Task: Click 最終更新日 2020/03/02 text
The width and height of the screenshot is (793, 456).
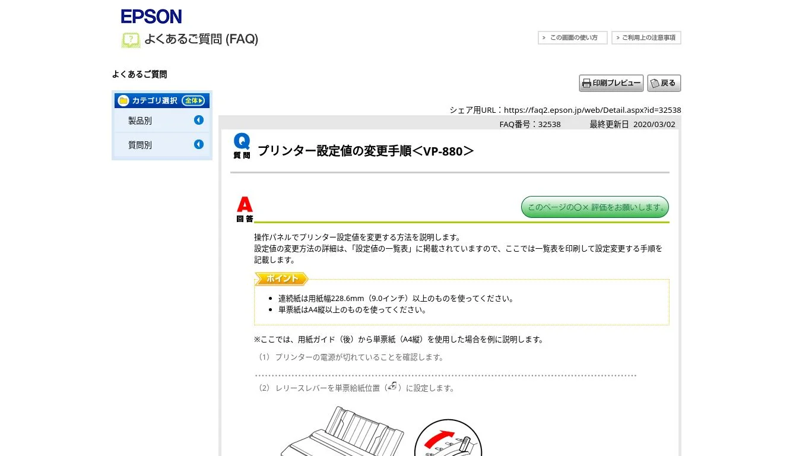Action: (x=632, y=124)
